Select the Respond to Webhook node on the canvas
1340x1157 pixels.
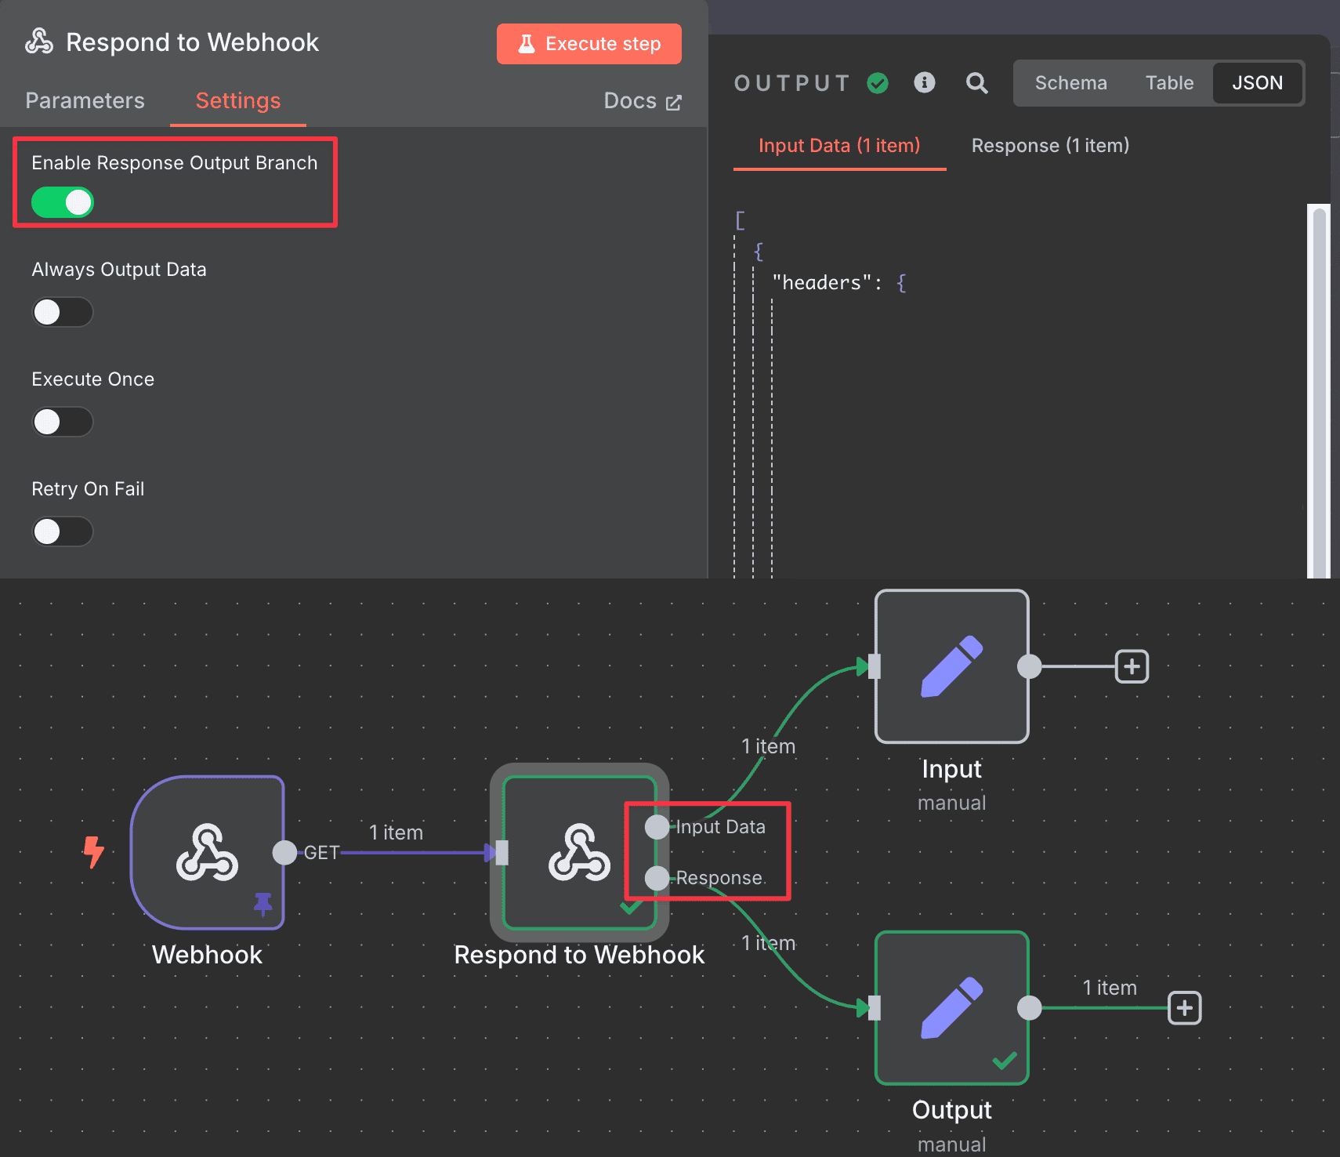(578, 854)
